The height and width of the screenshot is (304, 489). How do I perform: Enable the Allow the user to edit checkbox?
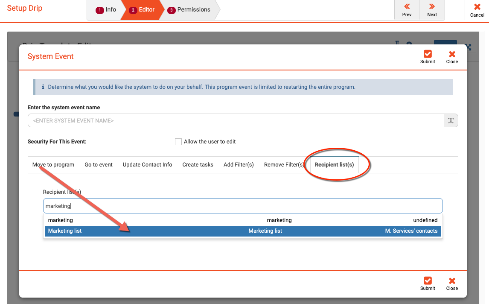[178, 141]
